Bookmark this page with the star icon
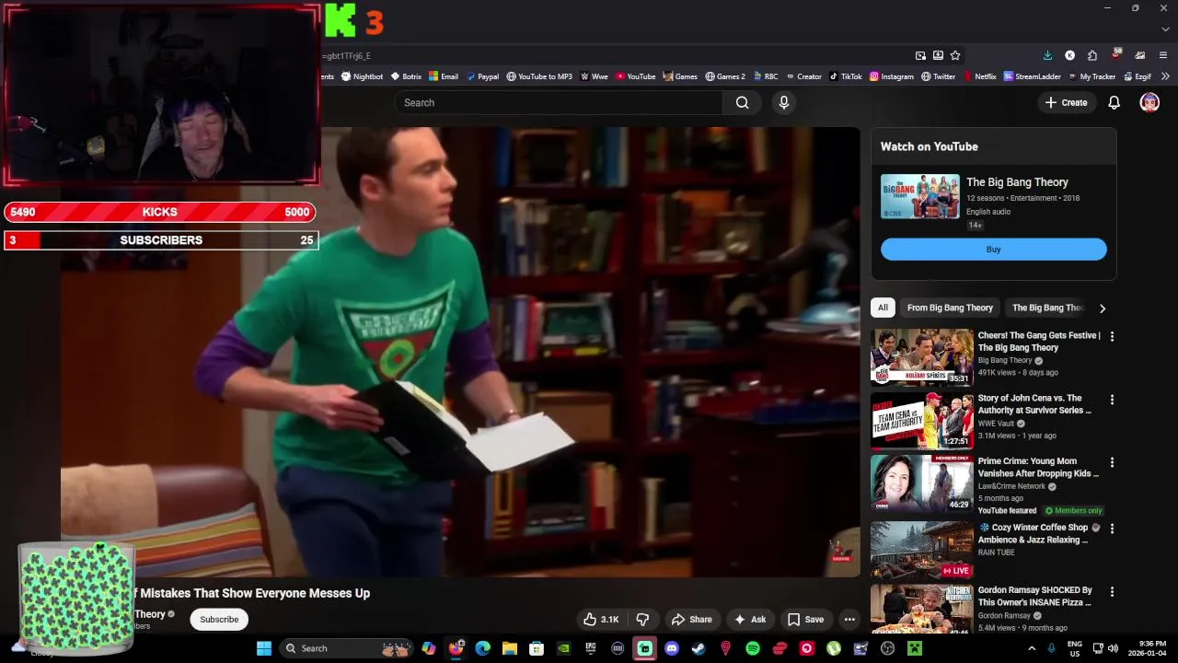The height and width of the screenshot is (663, 1178). [x=955, y=55]
